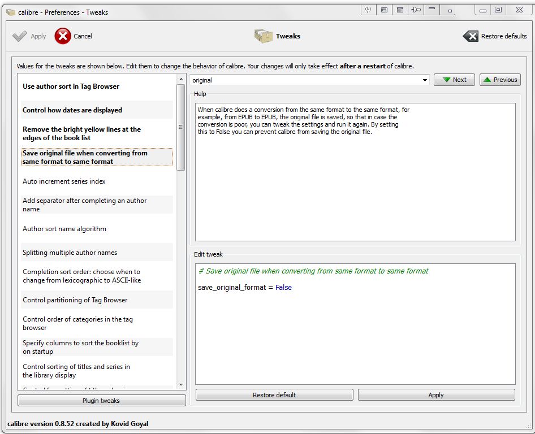Click 'save_original_format' variable in editor
The height and width of the screenshot is (434, 535).
point(232,288)
